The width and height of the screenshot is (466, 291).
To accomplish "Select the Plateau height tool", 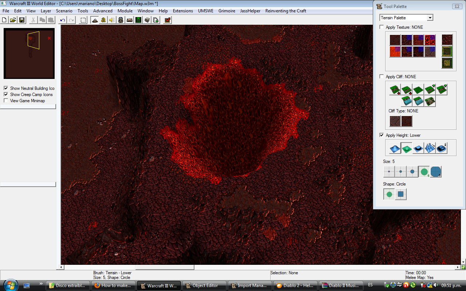I will pyautogui.click(x=418, y=148).
